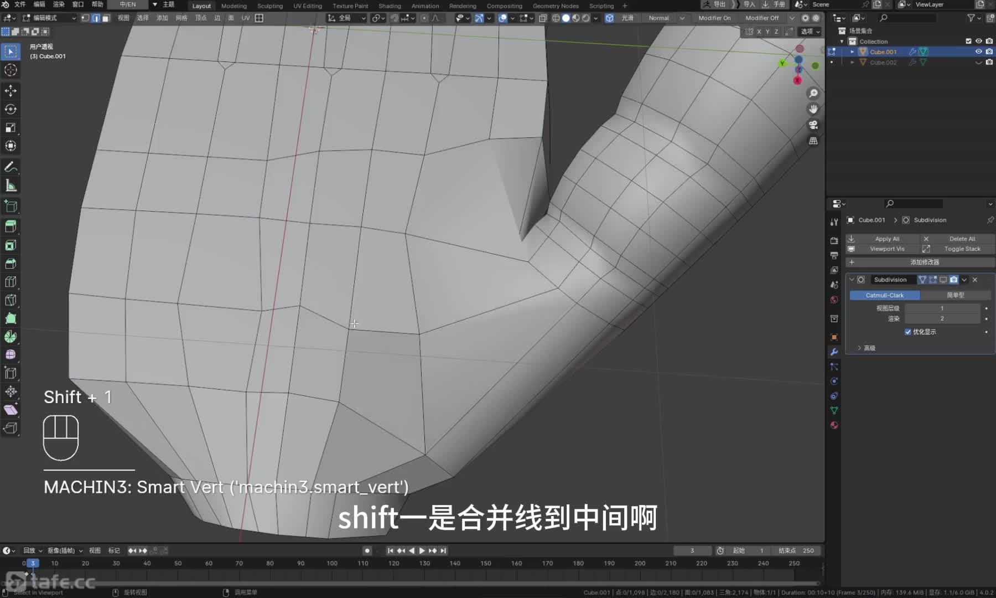Open the Object properties tab

point(834,337)
